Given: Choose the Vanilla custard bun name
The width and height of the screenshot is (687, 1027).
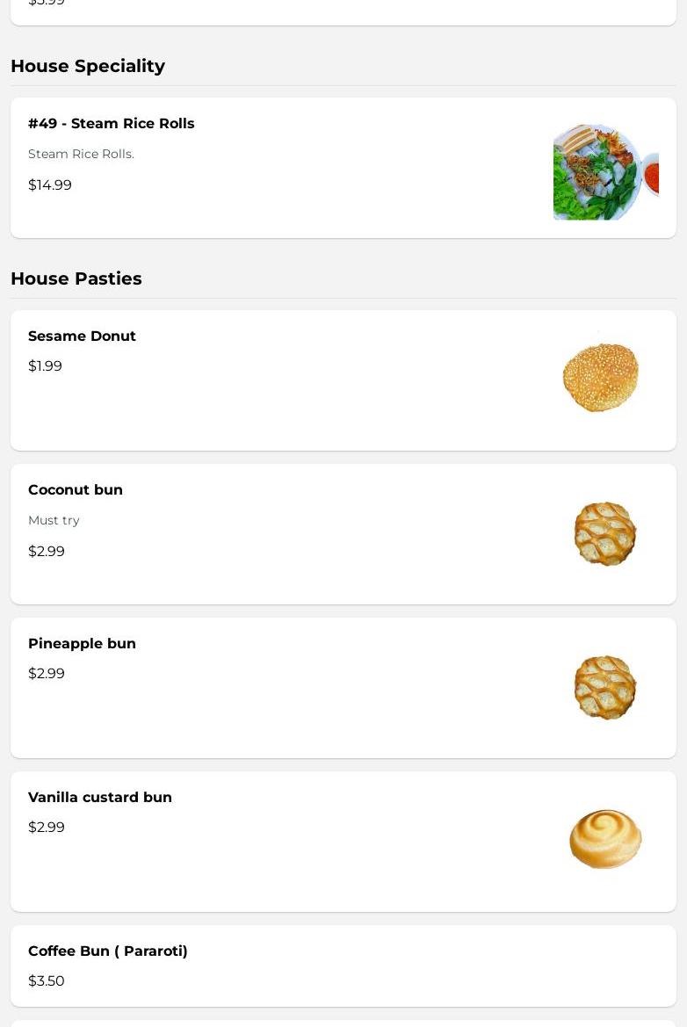Looking at the screenshot, I should pyautogui.click(x=100, y=797).
